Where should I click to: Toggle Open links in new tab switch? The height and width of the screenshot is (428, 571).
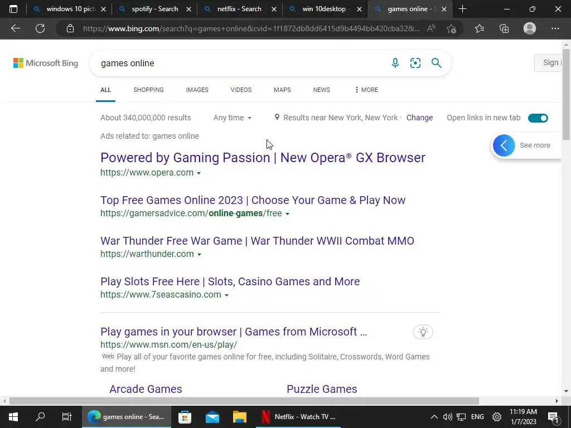538,118
